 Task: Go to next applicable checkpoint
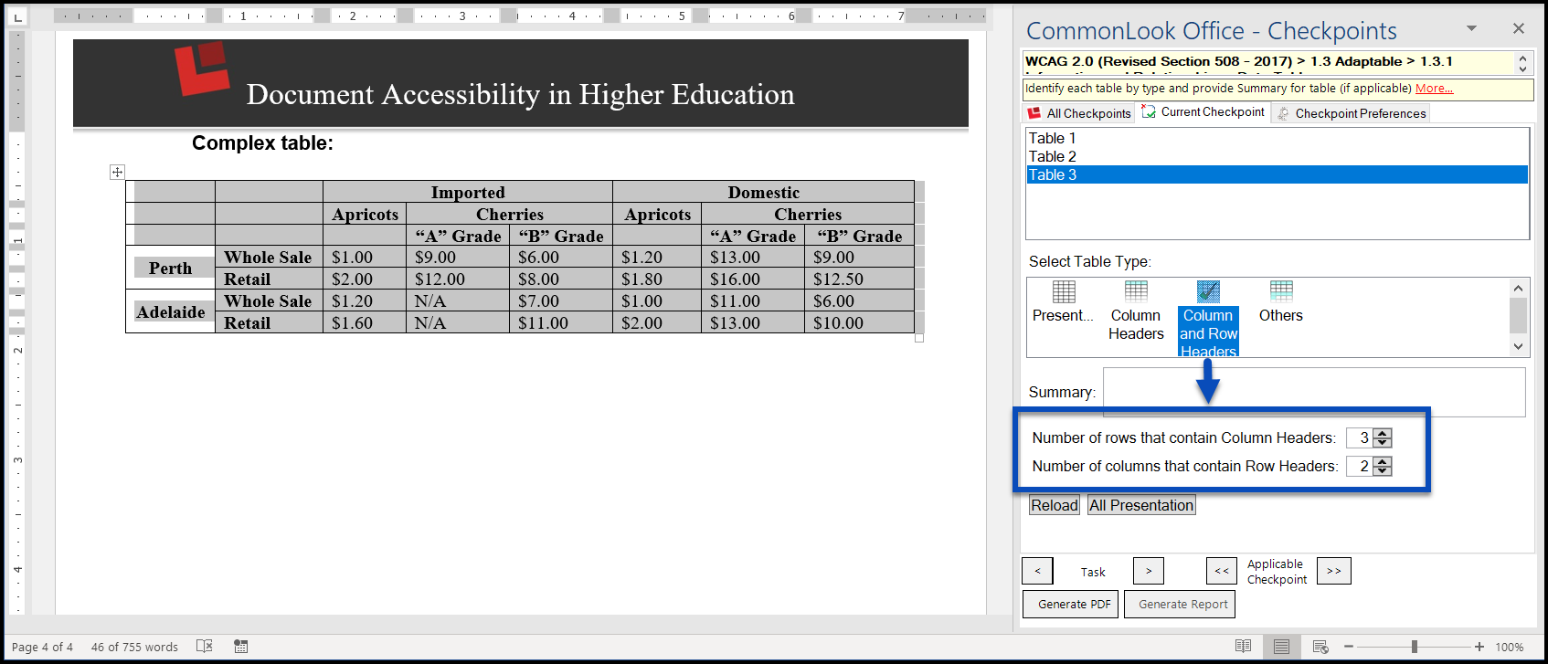(1334, 571)
